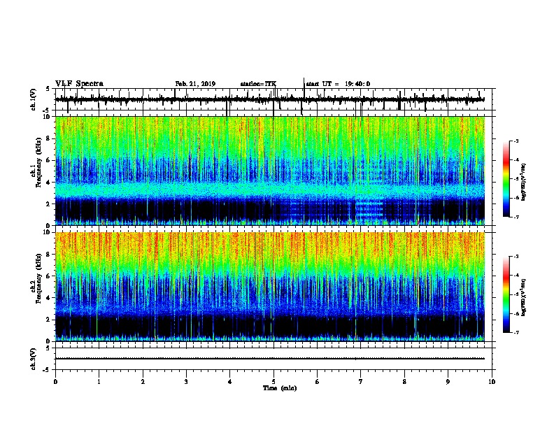Click the '2' kHz tick of ch.1 spectrogram
The width and height of the screenshot is (554, 428).
pos(49,204)
